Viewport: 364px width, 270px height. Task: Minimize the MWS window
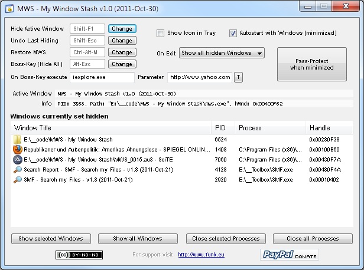pos(308,6)
